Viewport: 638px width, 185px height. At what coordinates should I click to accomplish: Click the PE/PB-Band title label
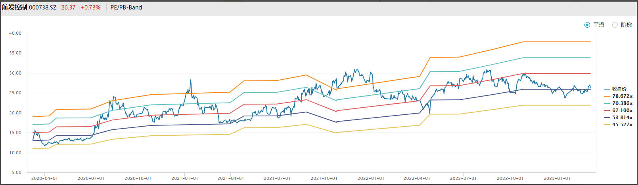coord(126,7)
